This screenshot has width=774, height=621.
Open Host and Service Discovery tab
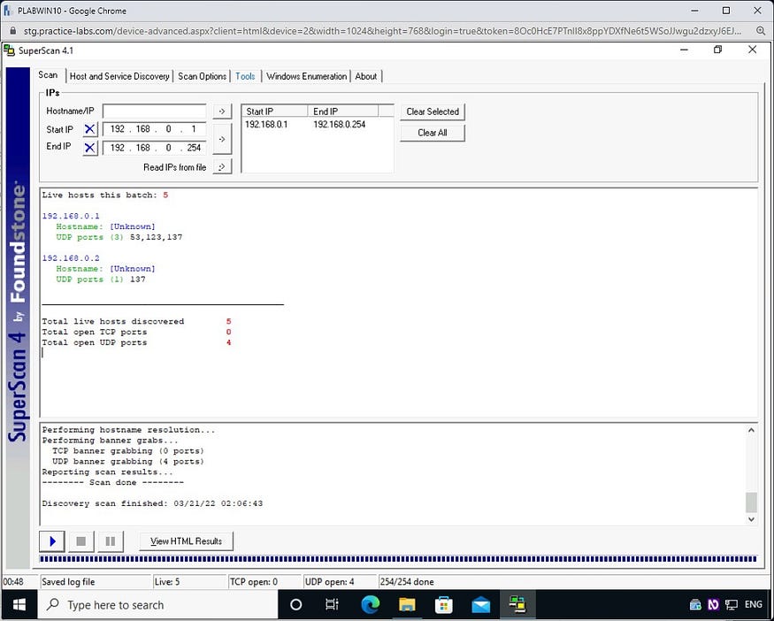[119, 76]
